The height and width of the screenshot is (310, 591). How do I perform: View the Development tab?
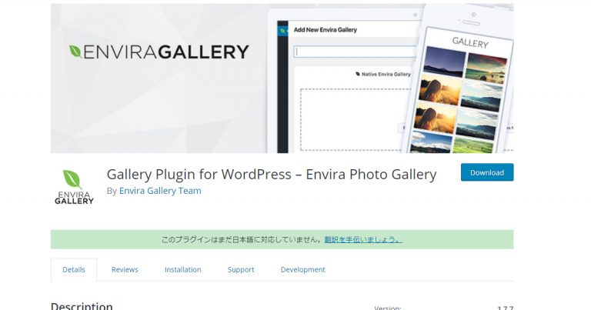click(302, 269)
